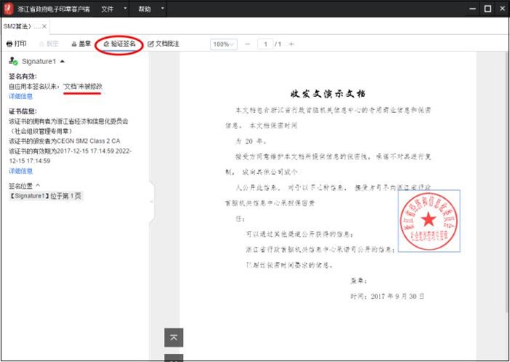Click the red seal application logo
The width and height of the screenshot is (510, 362).
click(9, 9)
